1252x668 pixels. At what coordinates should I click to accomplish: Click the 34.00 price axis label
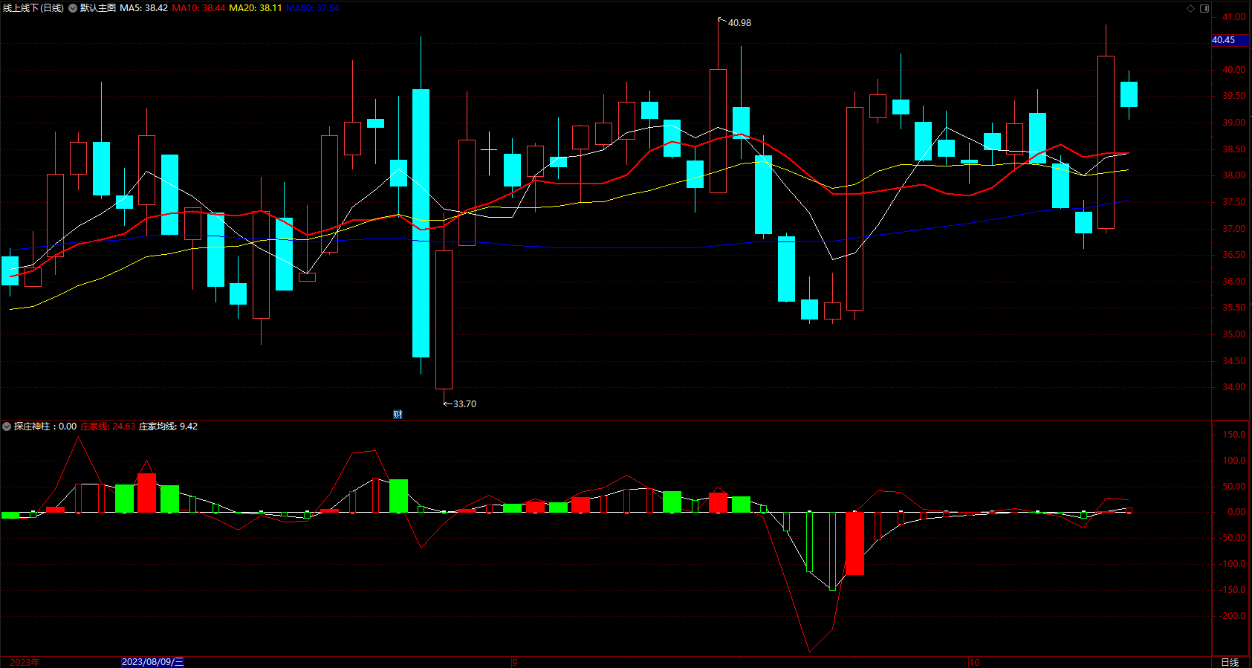1234,387
